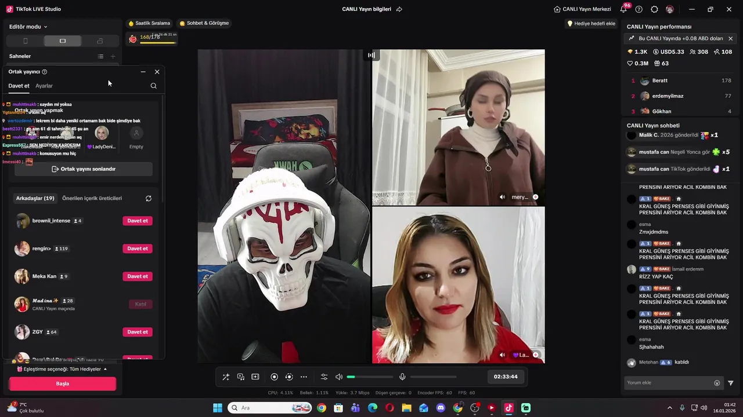
Task: Open Opera browser from the taskbar
Action: pos(389,408)
